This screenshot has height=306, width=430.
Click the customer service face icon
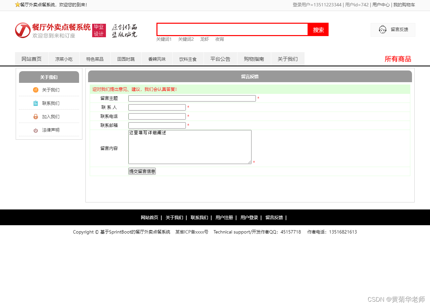tap(383, 30)
